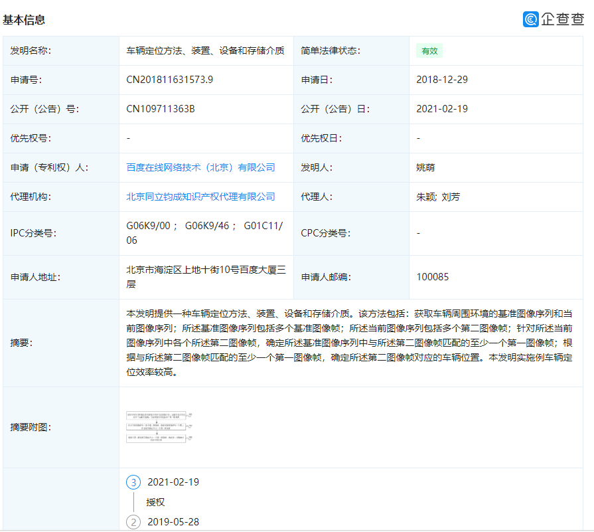Open 北京同立钧成知识产权代理有限公司 agency link
This screenshot has width=594, height=532.
201,197
